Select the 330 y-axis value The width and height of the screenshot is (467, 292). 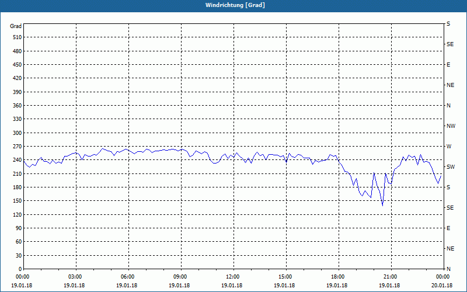(x=18, y=119)
